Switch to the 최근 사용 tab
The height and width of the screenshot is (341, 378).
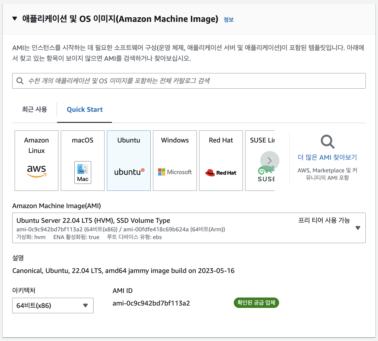point(34,109)
